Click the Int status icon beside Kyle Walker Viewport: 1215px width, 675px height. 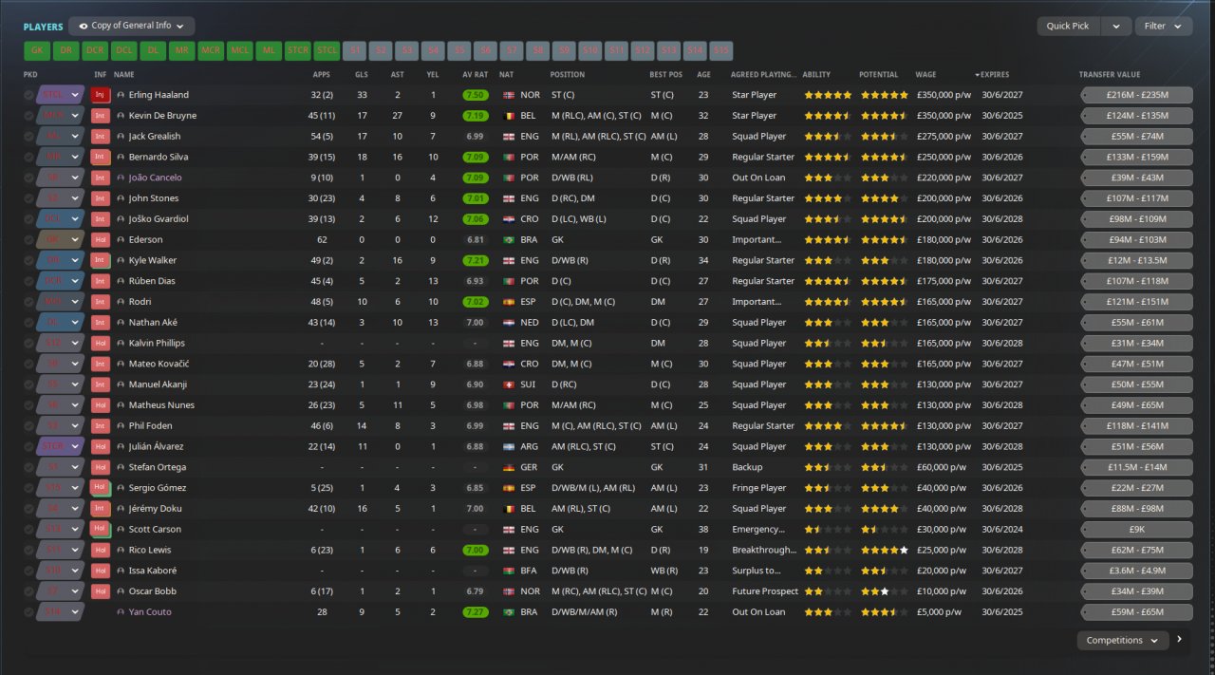tap(100, 260)
